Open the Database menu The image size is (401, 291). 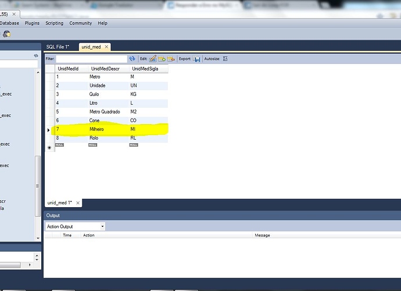tap(9, 23)
